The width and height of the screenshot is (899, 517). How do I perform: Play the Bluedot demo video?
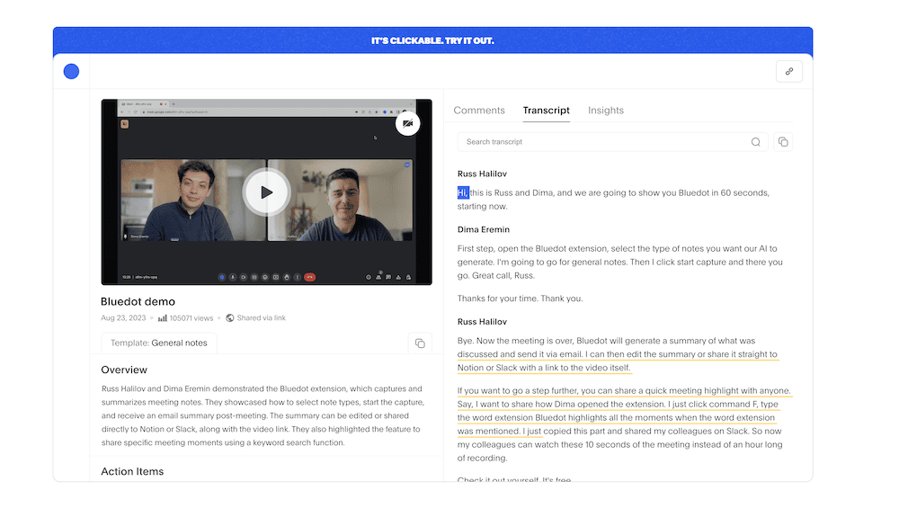266,192
